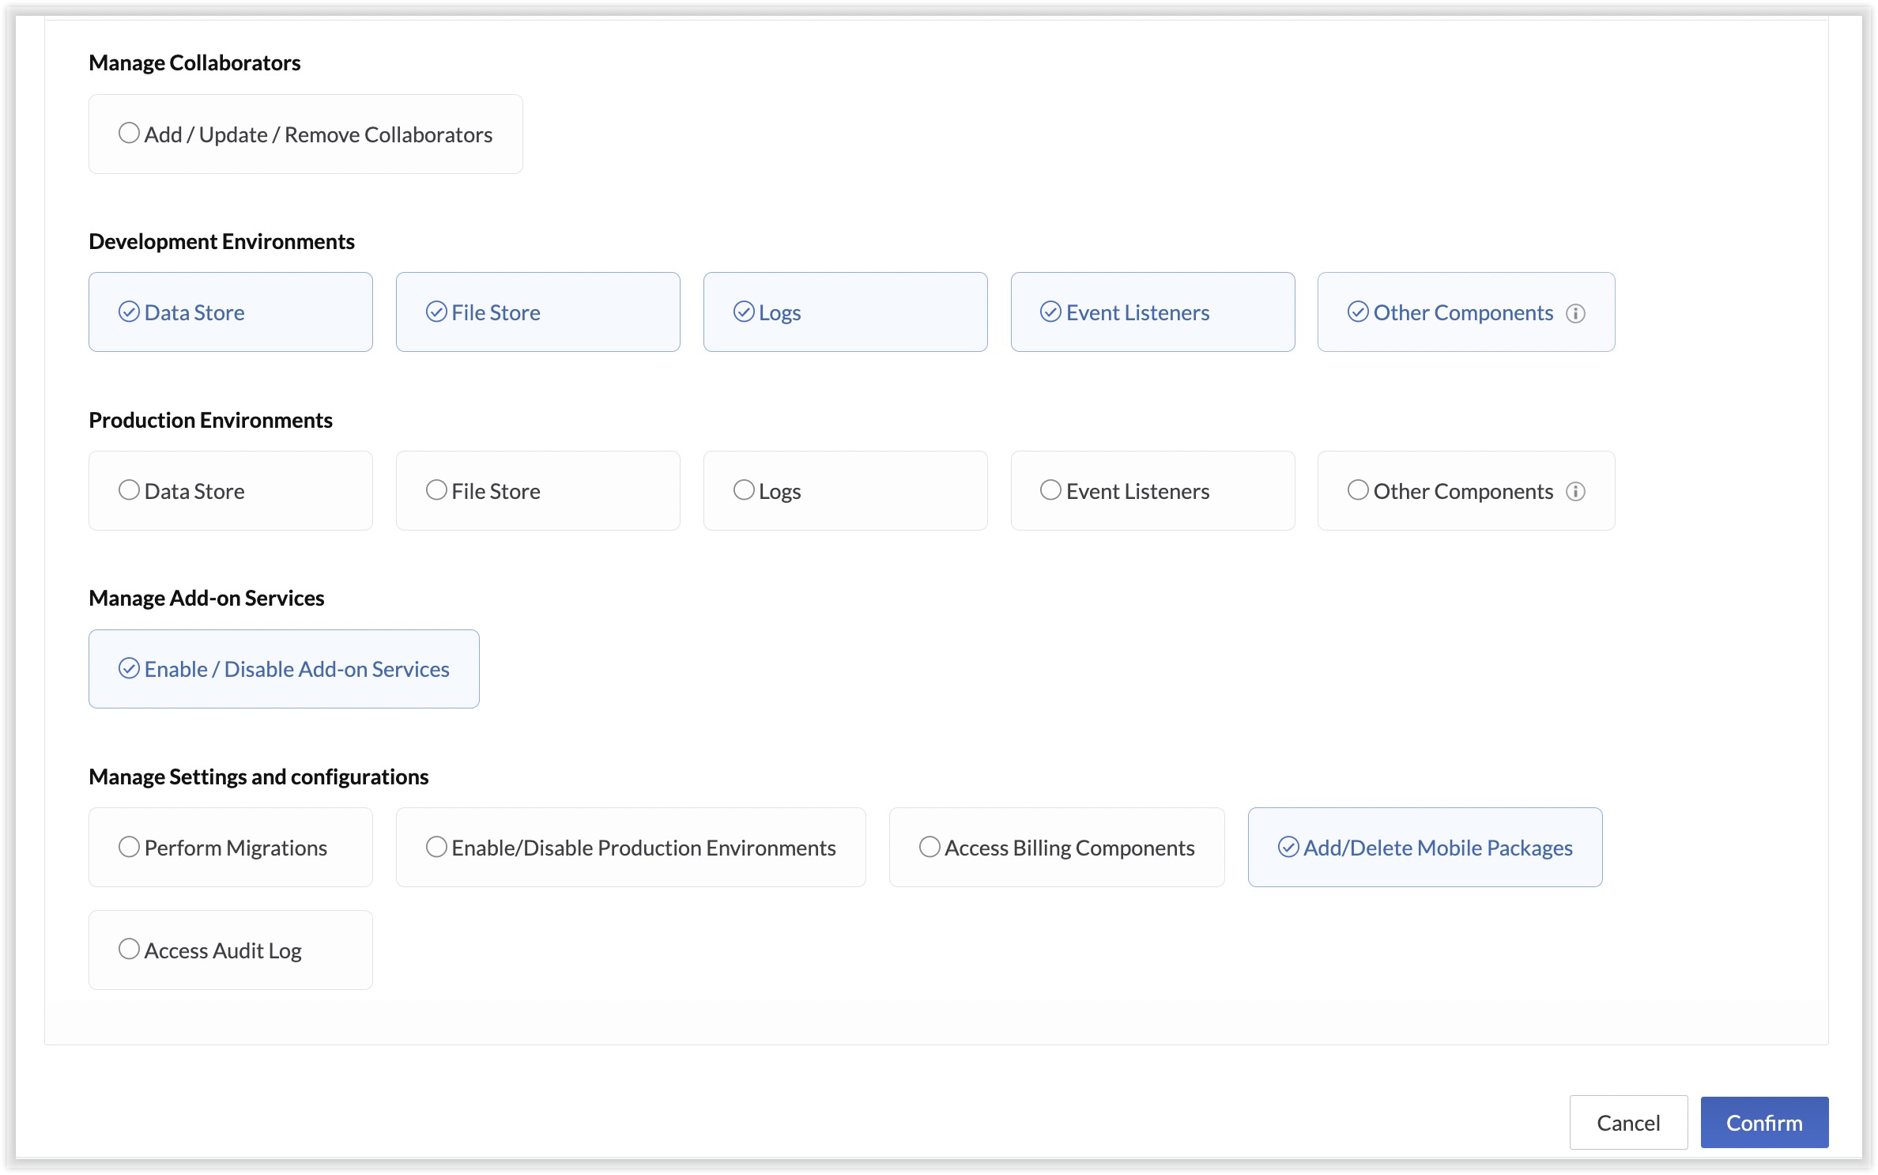Enable Access Audit Log option
This screenshot has height=1175, width=1878.
point(129,950)
